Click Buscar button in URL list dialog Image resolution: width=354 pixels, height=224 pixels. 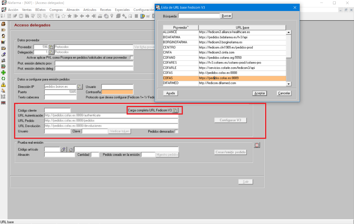click(x=226, y=16)
